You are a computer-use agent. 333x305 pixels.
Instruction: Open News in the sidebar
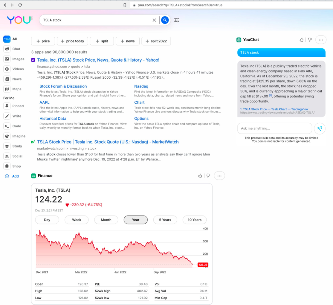pyautogui.click(x=13, y=79)
